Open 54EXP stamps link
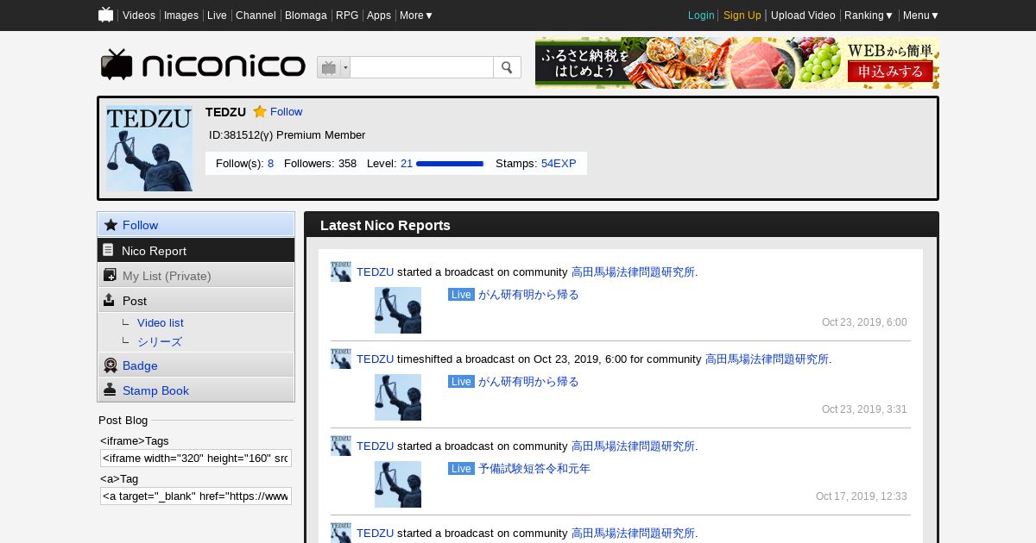1036x543 pixels. (559, 164)
